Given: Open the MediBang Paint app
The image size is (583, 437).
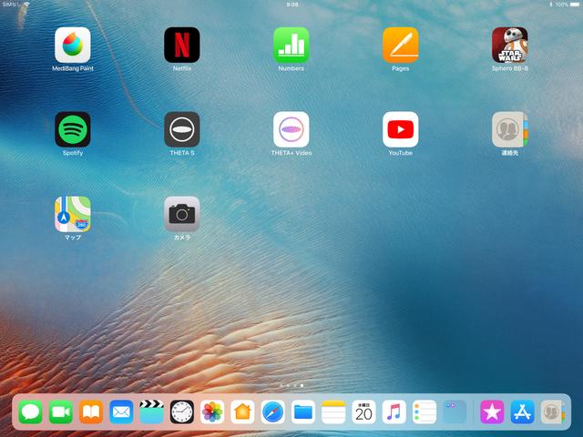Looking at the screenshot, I should (73, 45).
